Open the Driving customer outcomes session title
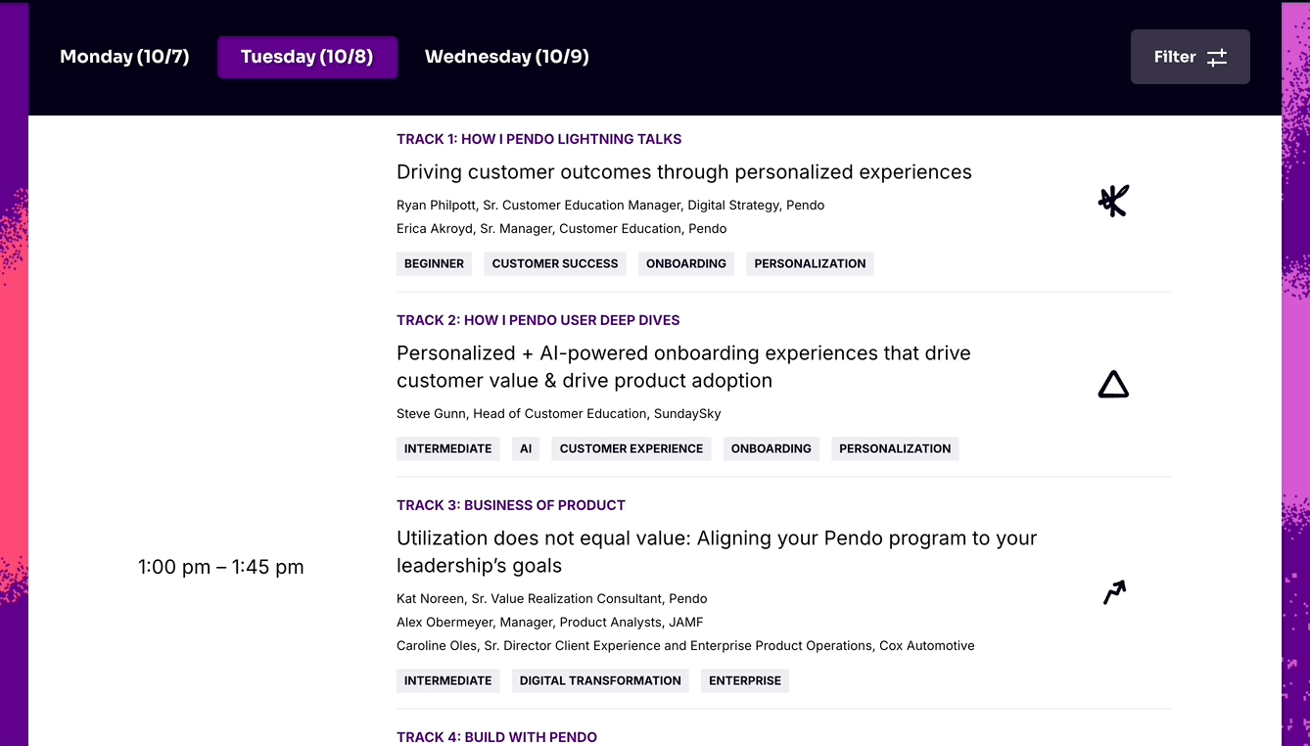 [x=684, y=172]
